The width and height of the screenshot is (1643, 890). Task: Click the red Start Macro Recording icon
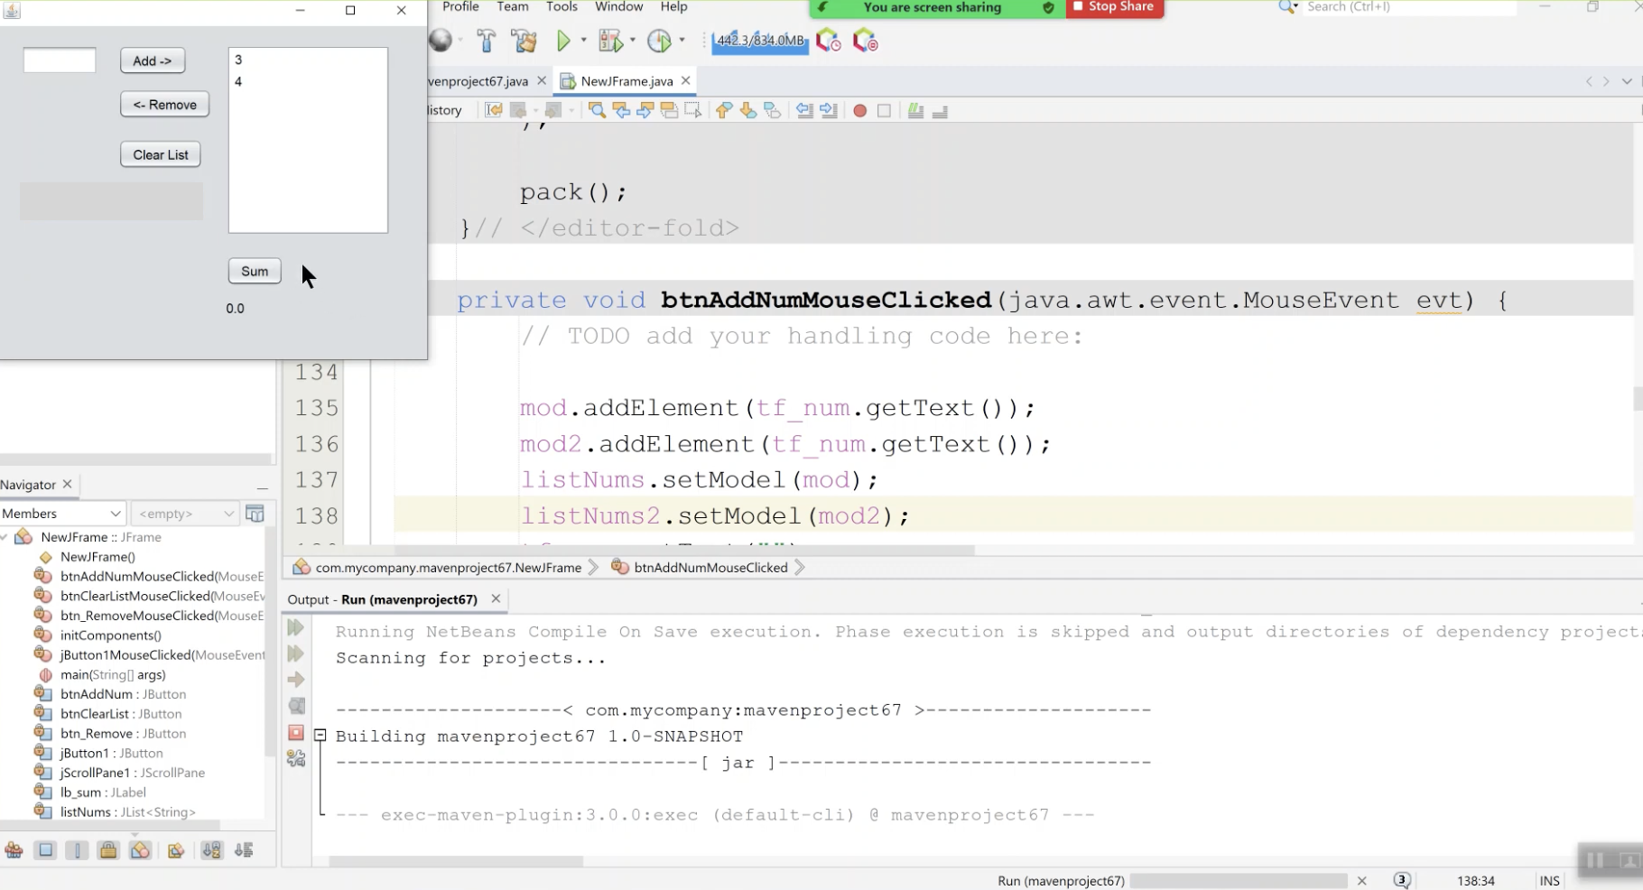(x=860, y=110)
